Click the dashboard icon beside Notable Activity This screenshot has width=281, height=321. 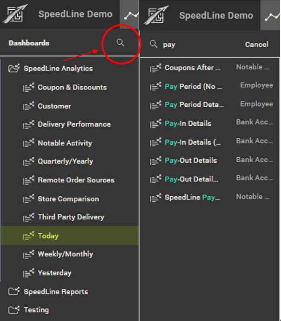coord(28,143)
